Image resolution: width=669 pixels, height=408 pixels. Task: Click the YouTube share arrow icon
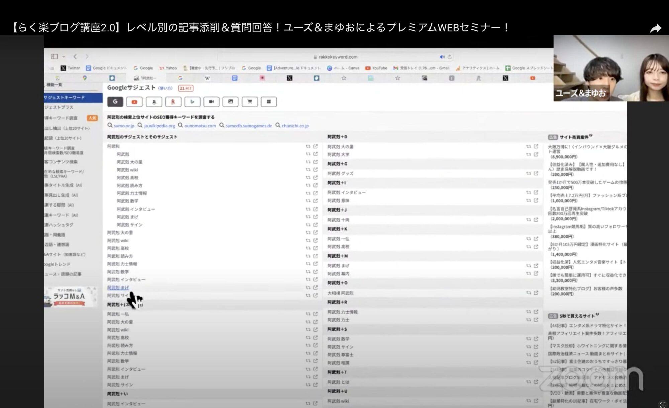pos(655,29)
